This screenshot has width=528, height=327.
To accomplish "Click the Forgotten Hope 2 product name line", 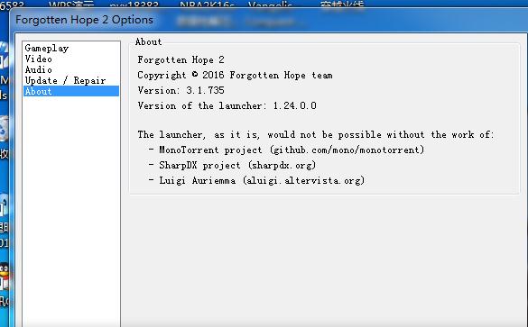I will pyautogui.click(x=181, y=59).
